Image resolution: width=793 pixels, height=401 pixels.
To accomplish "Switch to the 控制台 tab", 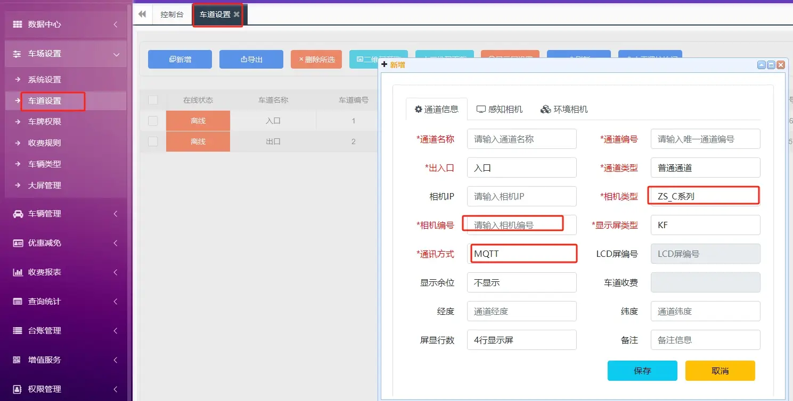I will tap(171, 14).
